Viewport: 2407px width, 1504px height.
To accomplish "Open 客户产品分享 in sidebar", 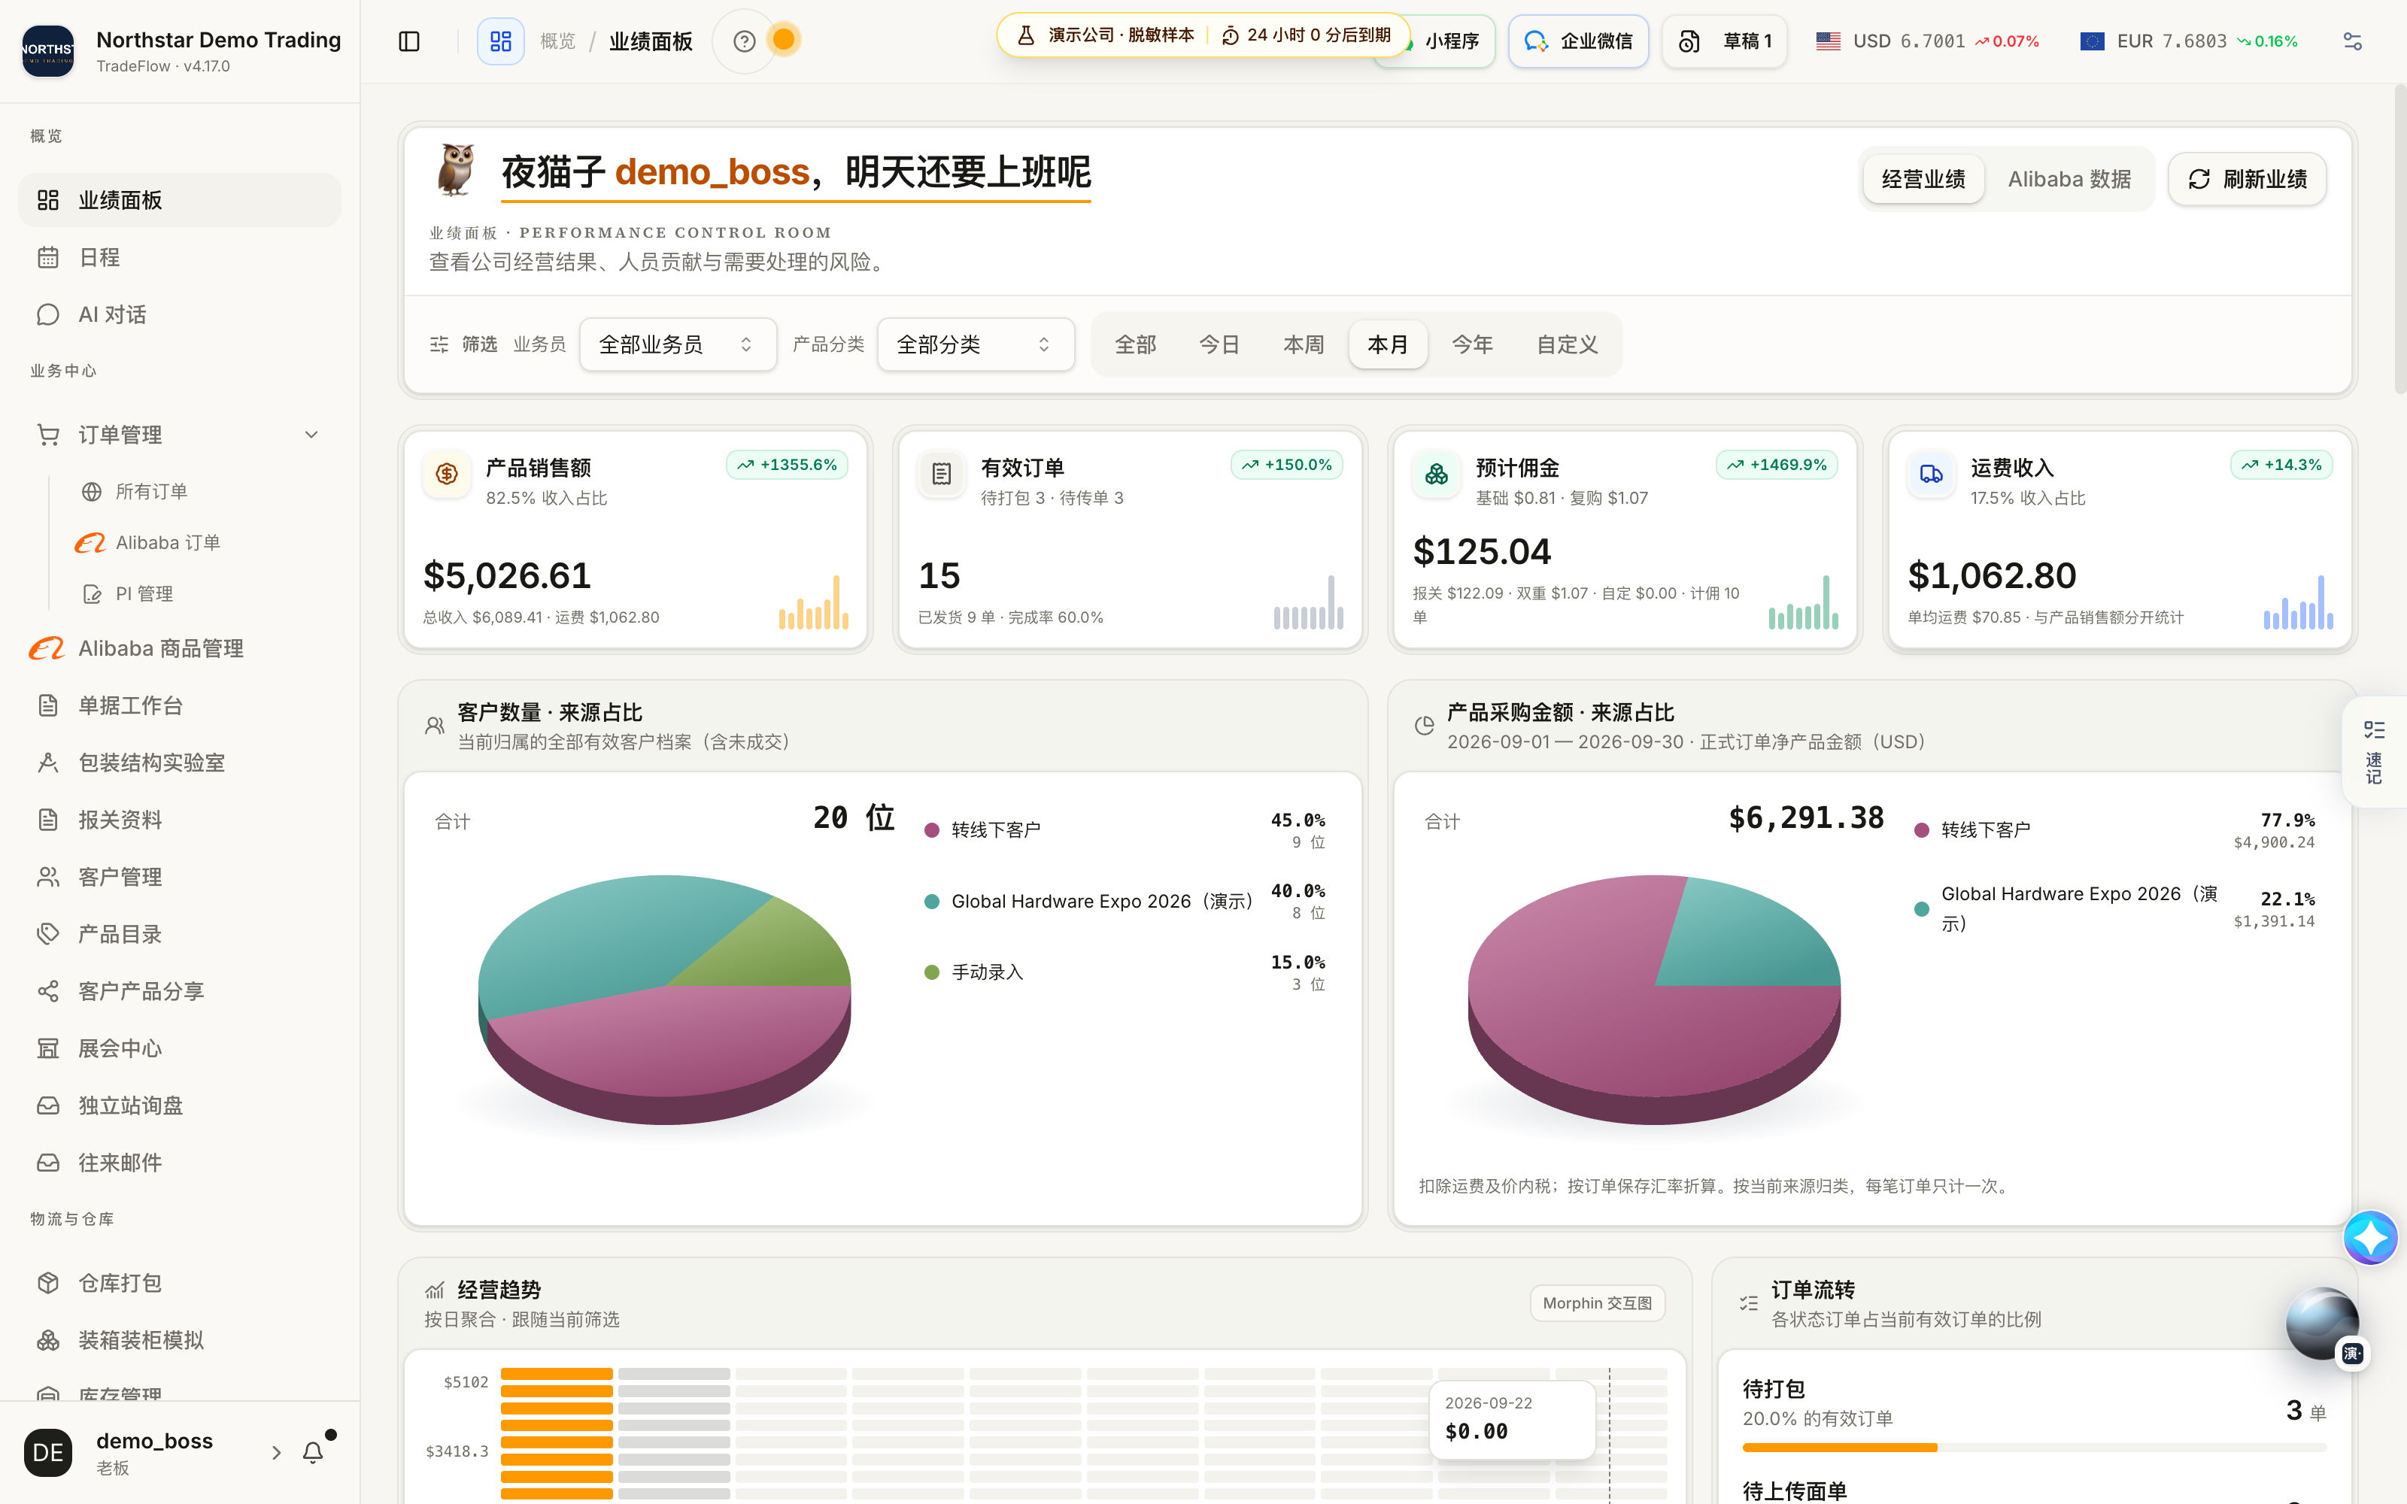I will tap(179, 992).
